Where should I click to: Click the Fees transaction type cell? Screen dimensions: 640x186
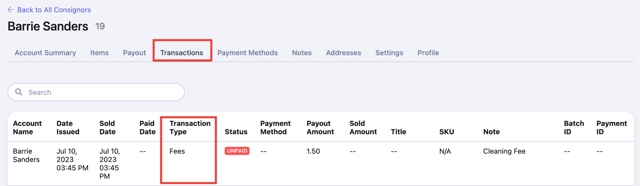(x=177, y=151)
